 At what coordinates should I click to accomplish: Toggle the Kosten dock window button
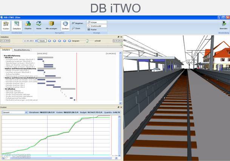[6, 26]
